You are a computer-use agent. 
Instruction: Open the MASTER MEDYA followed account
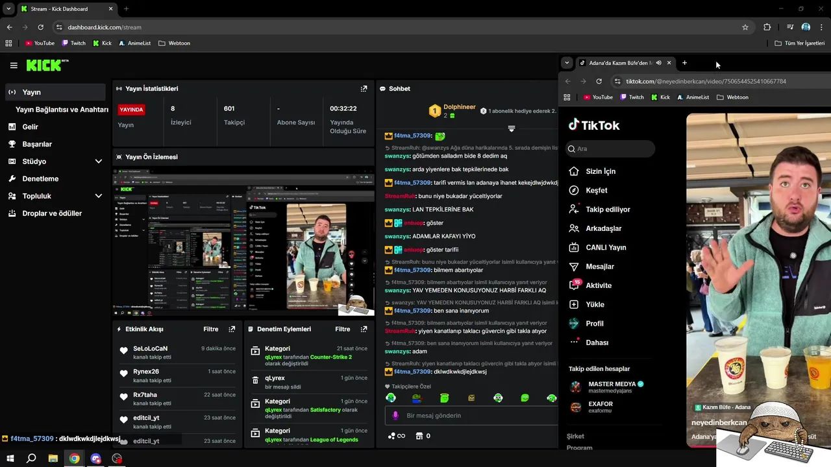coord(607,387)
